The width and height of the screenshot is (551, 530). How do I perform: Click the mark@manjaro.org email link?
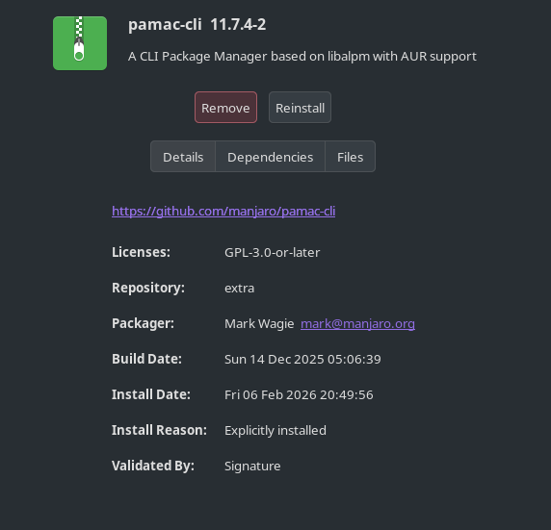(357, 323)
